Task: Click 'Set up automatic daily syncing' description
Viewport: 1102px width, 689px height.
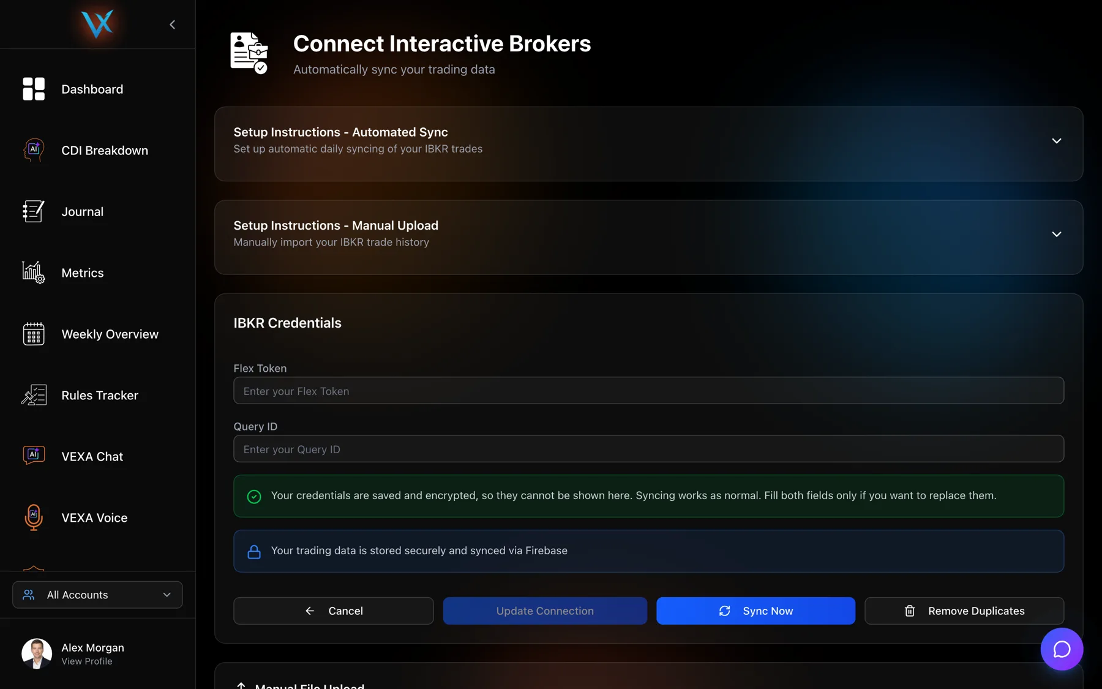Action: (358, 149)
